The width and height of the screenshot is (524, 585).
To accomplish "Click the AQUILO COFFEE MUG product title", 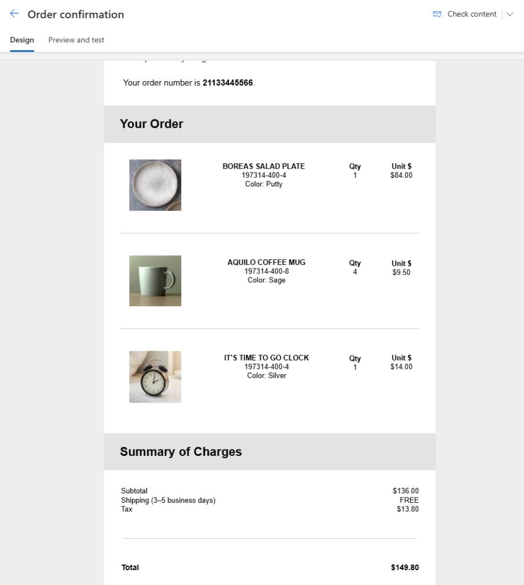I will pos(267,262).
